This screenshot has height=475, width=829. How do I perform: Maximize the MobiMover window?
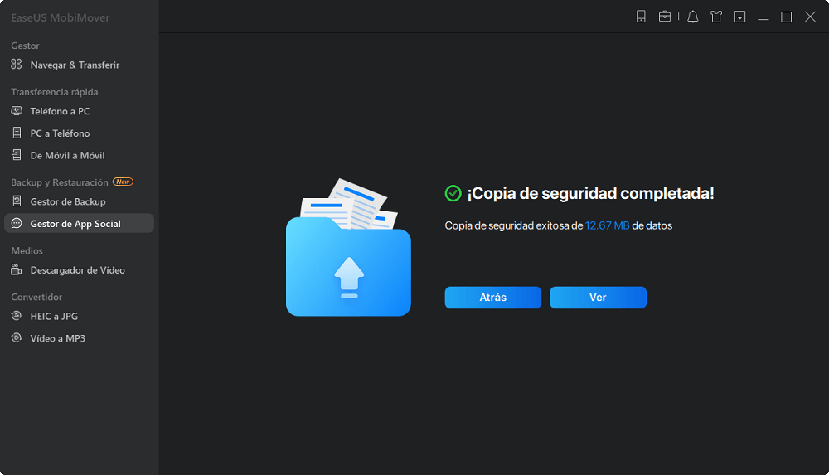point(786,17)
